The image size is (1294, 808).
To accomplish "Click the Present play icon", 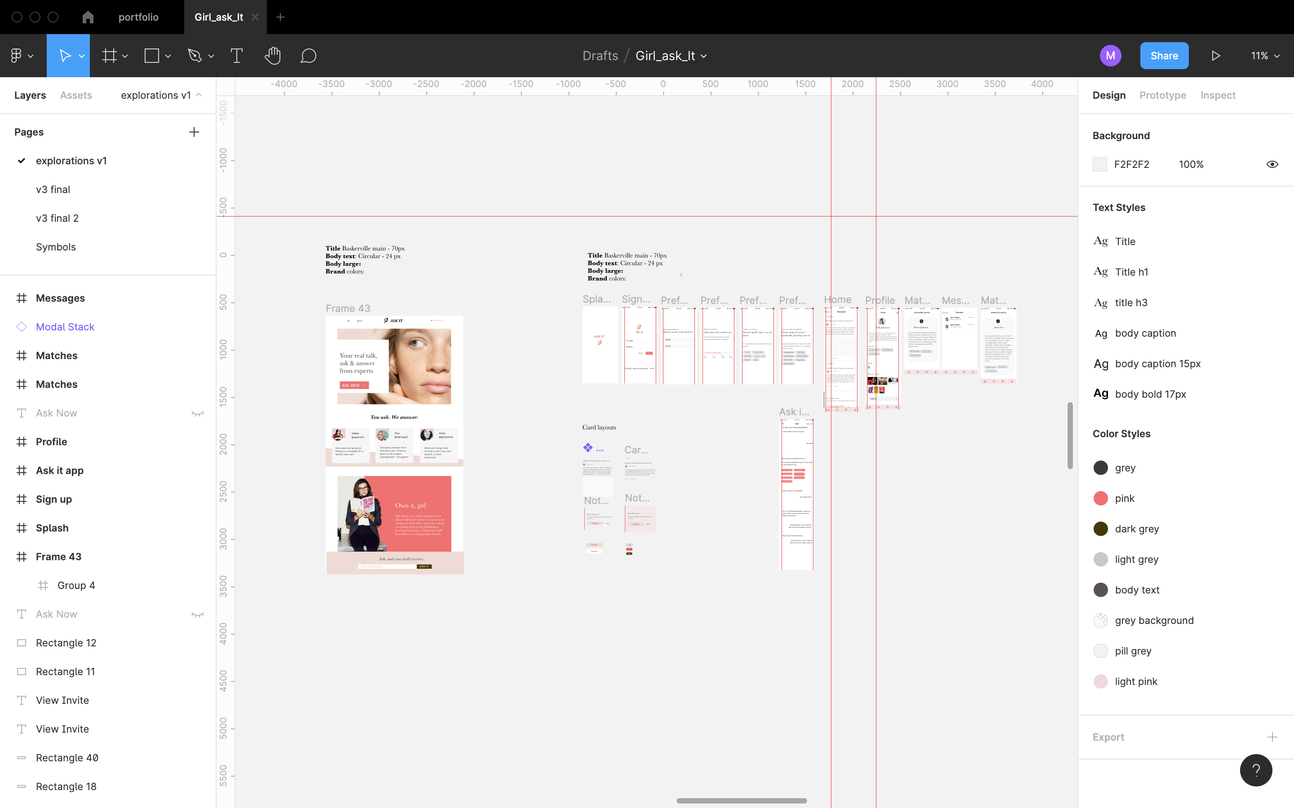I will click(1215, 56).
